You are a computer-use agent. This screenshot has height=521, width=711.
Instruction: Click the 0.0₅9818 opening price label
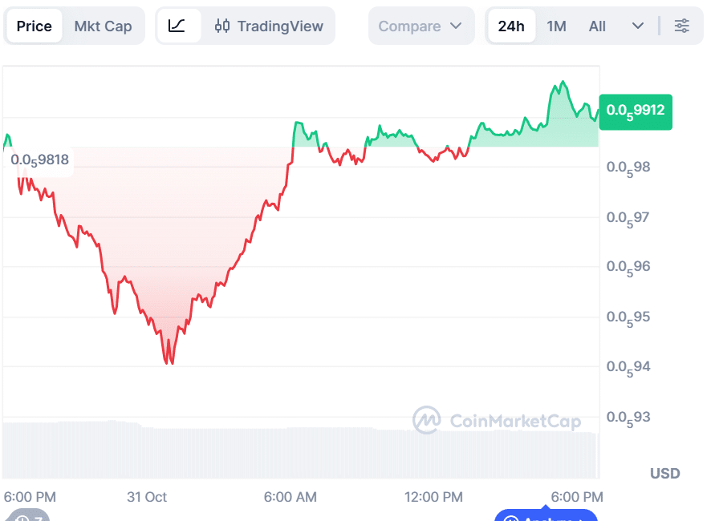40,160
